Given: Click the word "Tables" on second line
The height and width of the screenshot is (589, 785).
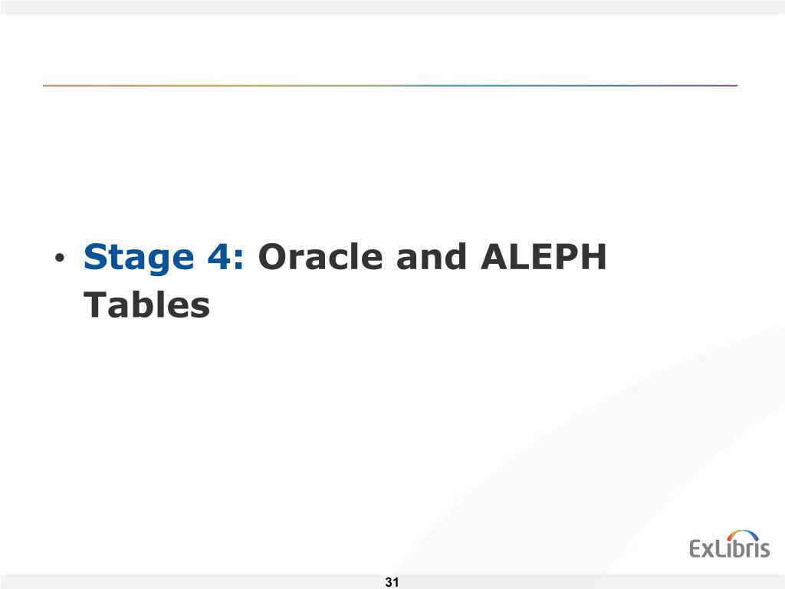Looking at the screenshot, I should [146, 304].
